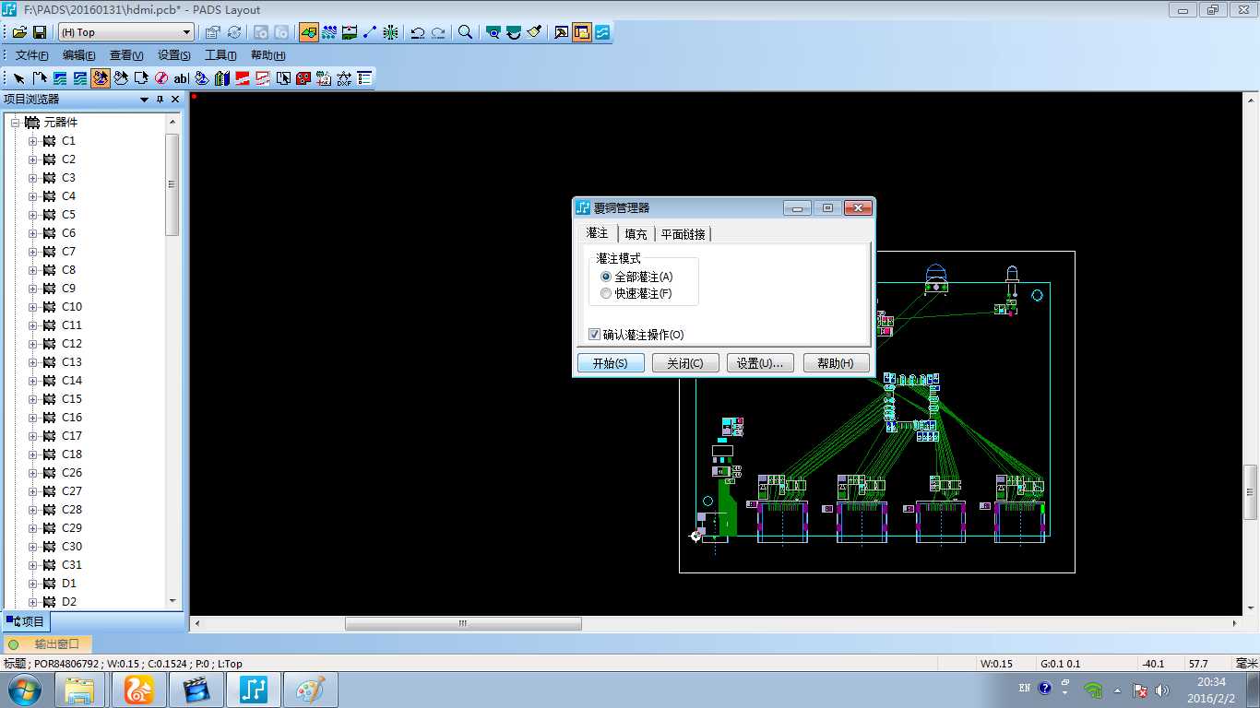1260x708 pixels.
Task: Open the 文件(F) menu
Action: tap(31, 55)
